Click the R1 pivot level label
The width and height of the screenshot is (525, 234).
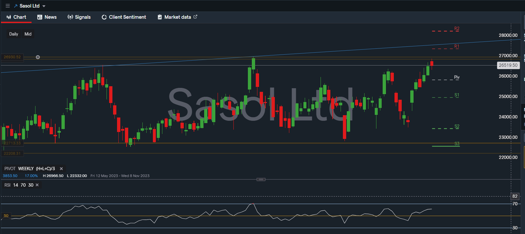[x=457, y=46]
